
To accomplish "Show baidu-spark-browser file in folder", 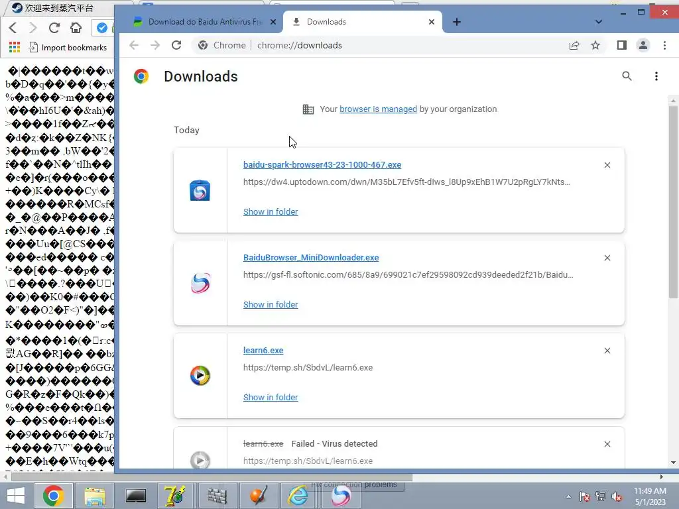I will point(271,211).
